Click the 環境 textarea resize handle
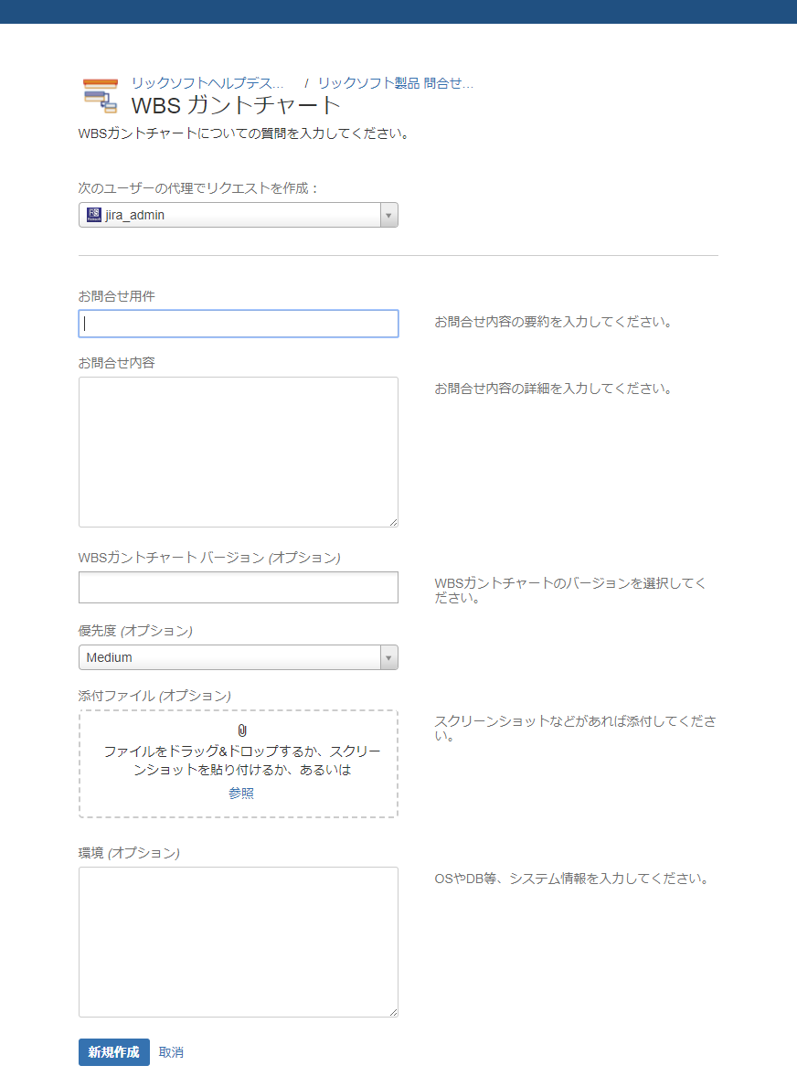Viewport: 797px width, 1087px height. tap(394, 1013)
